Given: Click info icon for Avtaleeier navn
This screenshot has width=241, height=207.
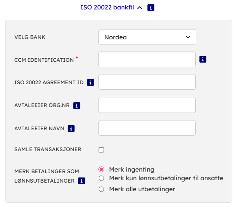Looking at the screenshot, I should pyautogui.click(x=71, y=128).
